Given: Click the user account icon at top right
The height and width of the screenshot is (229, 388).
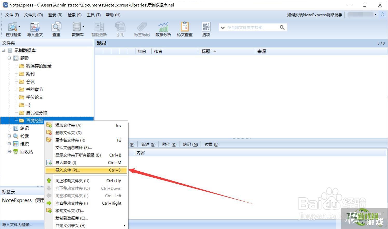Looking at the screenshot, I should (x=383, y=15).
